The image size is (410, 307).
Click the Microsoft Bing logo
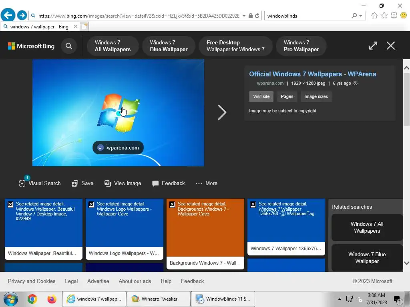pos(31,46)
